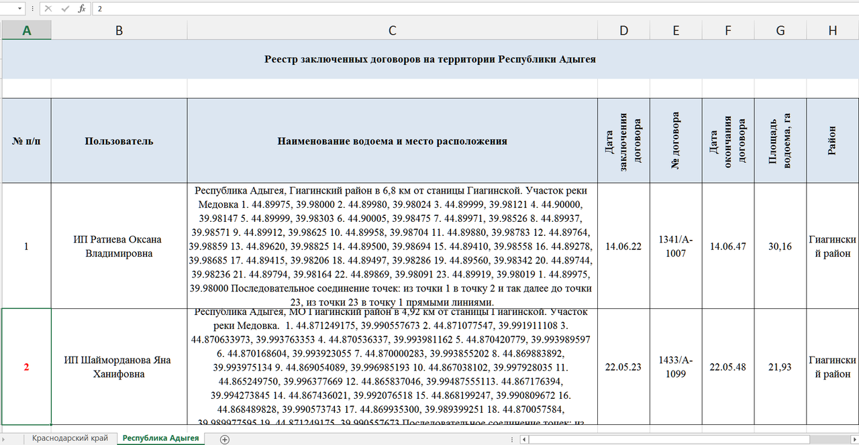859x445 pixels.
Task: Click the 'Площадь водоема, га' header cell
Action: 780,141
